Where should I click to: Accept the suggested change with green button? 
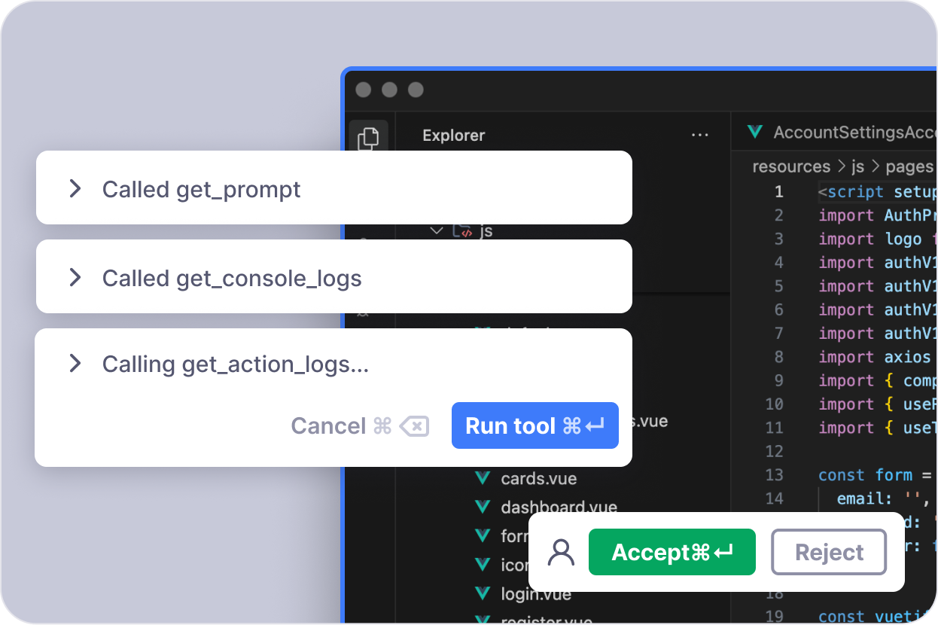pos(672,553)
